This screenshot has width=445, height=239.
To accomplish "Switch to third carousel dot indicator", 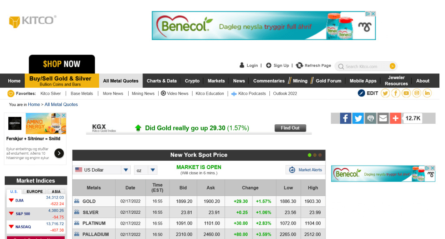I will [x=320, y=155].
